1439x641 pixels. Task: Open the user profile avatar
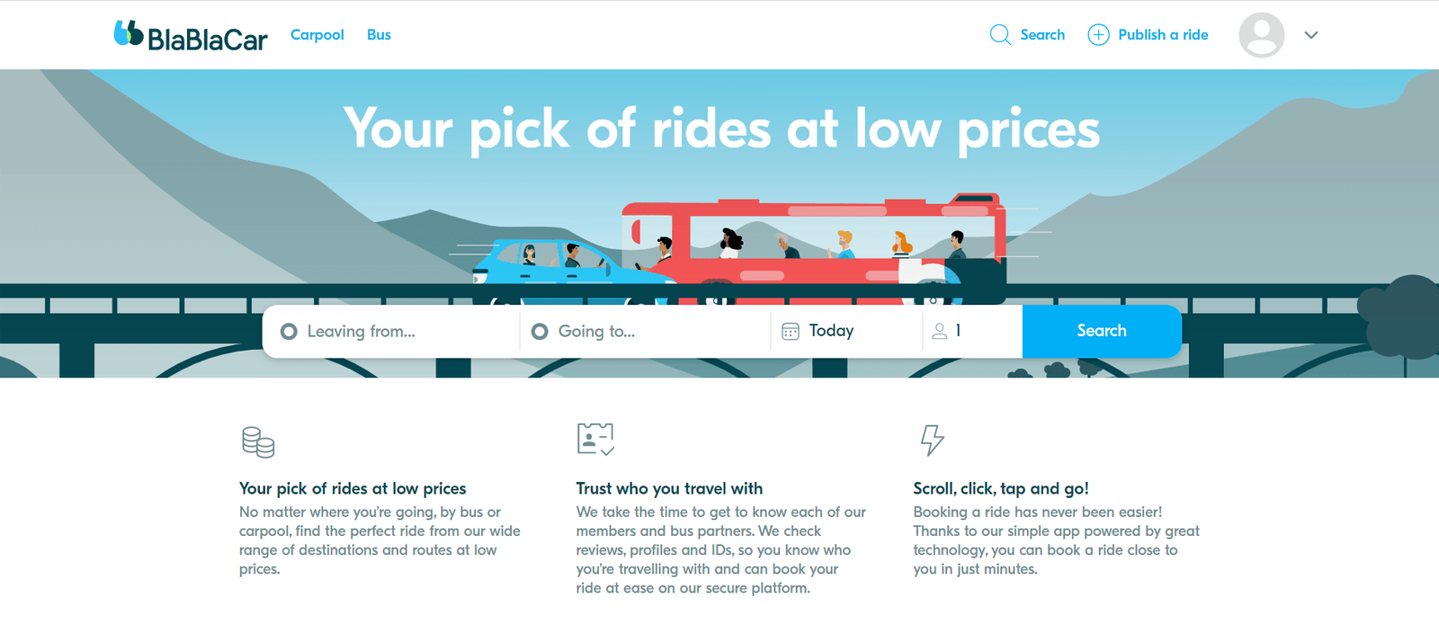click(1261, 35)
